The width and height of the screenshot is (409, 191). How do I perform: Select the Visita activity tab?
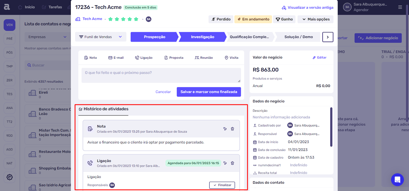click(x=231, y=58)
